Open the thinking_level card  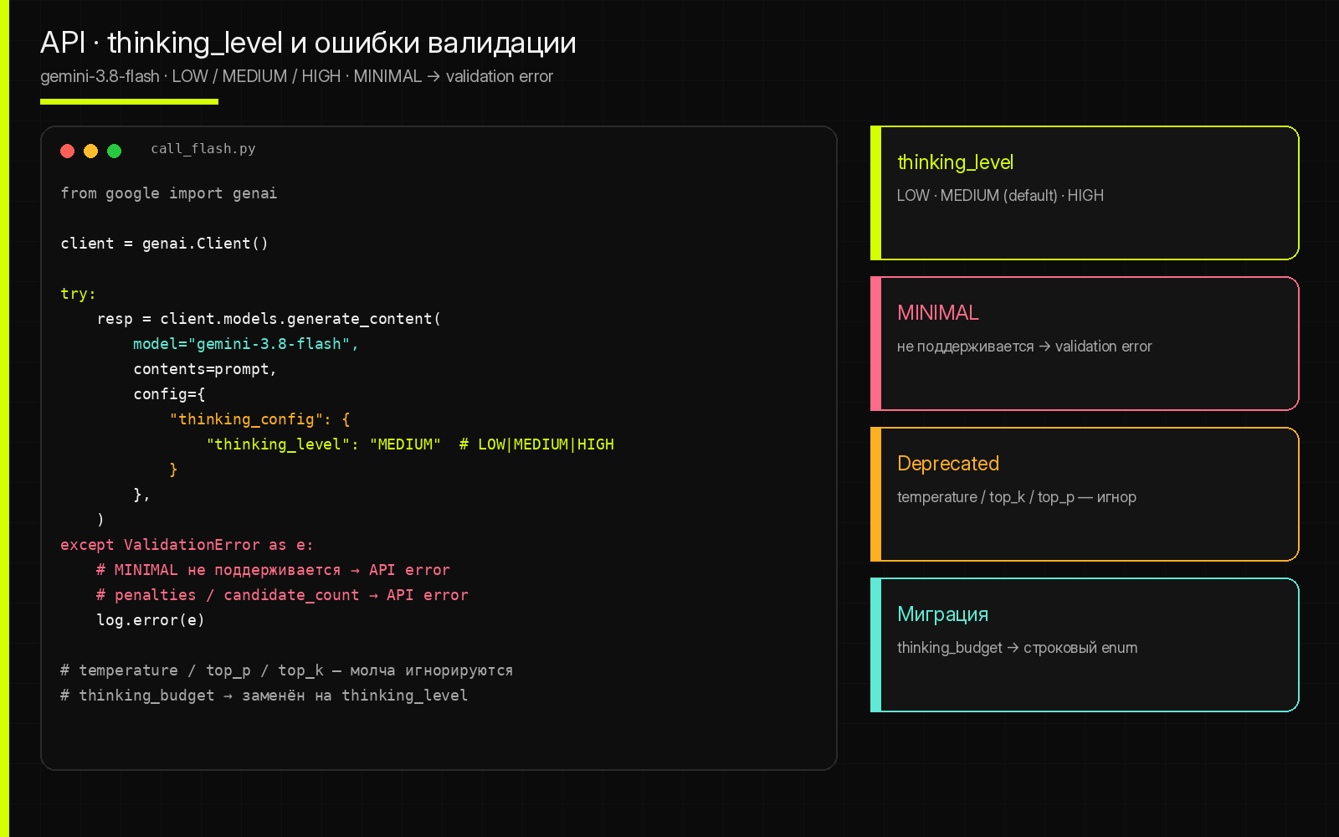click(1085, 193)
